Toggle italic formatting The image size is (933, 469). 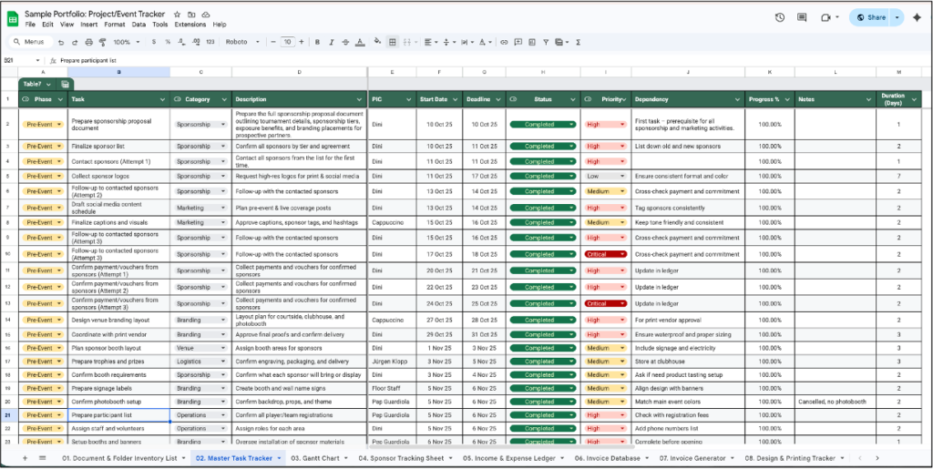coord(332,42)
